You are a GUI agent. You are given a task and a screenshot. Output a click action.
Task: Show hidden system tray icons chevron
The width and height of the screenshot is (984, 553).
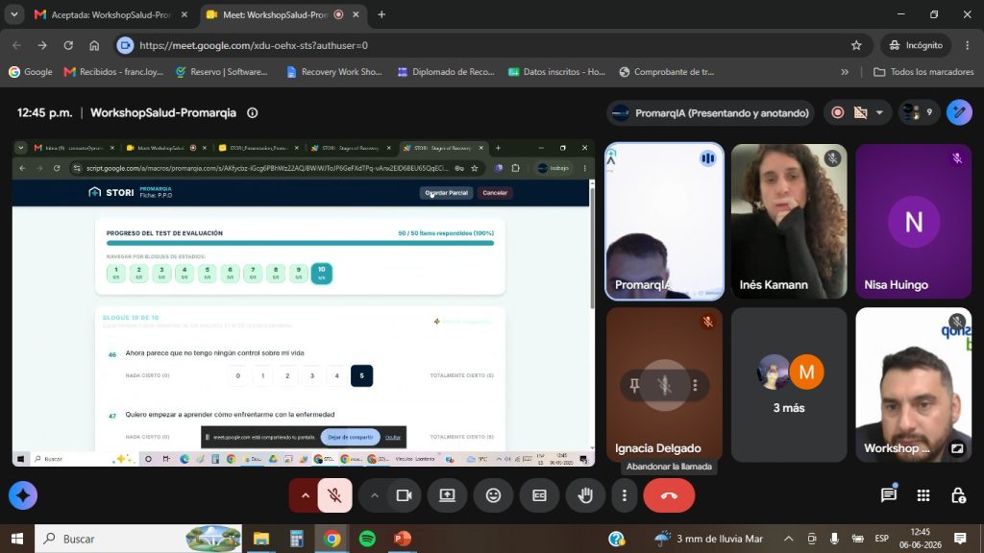[x=789, y=539]
